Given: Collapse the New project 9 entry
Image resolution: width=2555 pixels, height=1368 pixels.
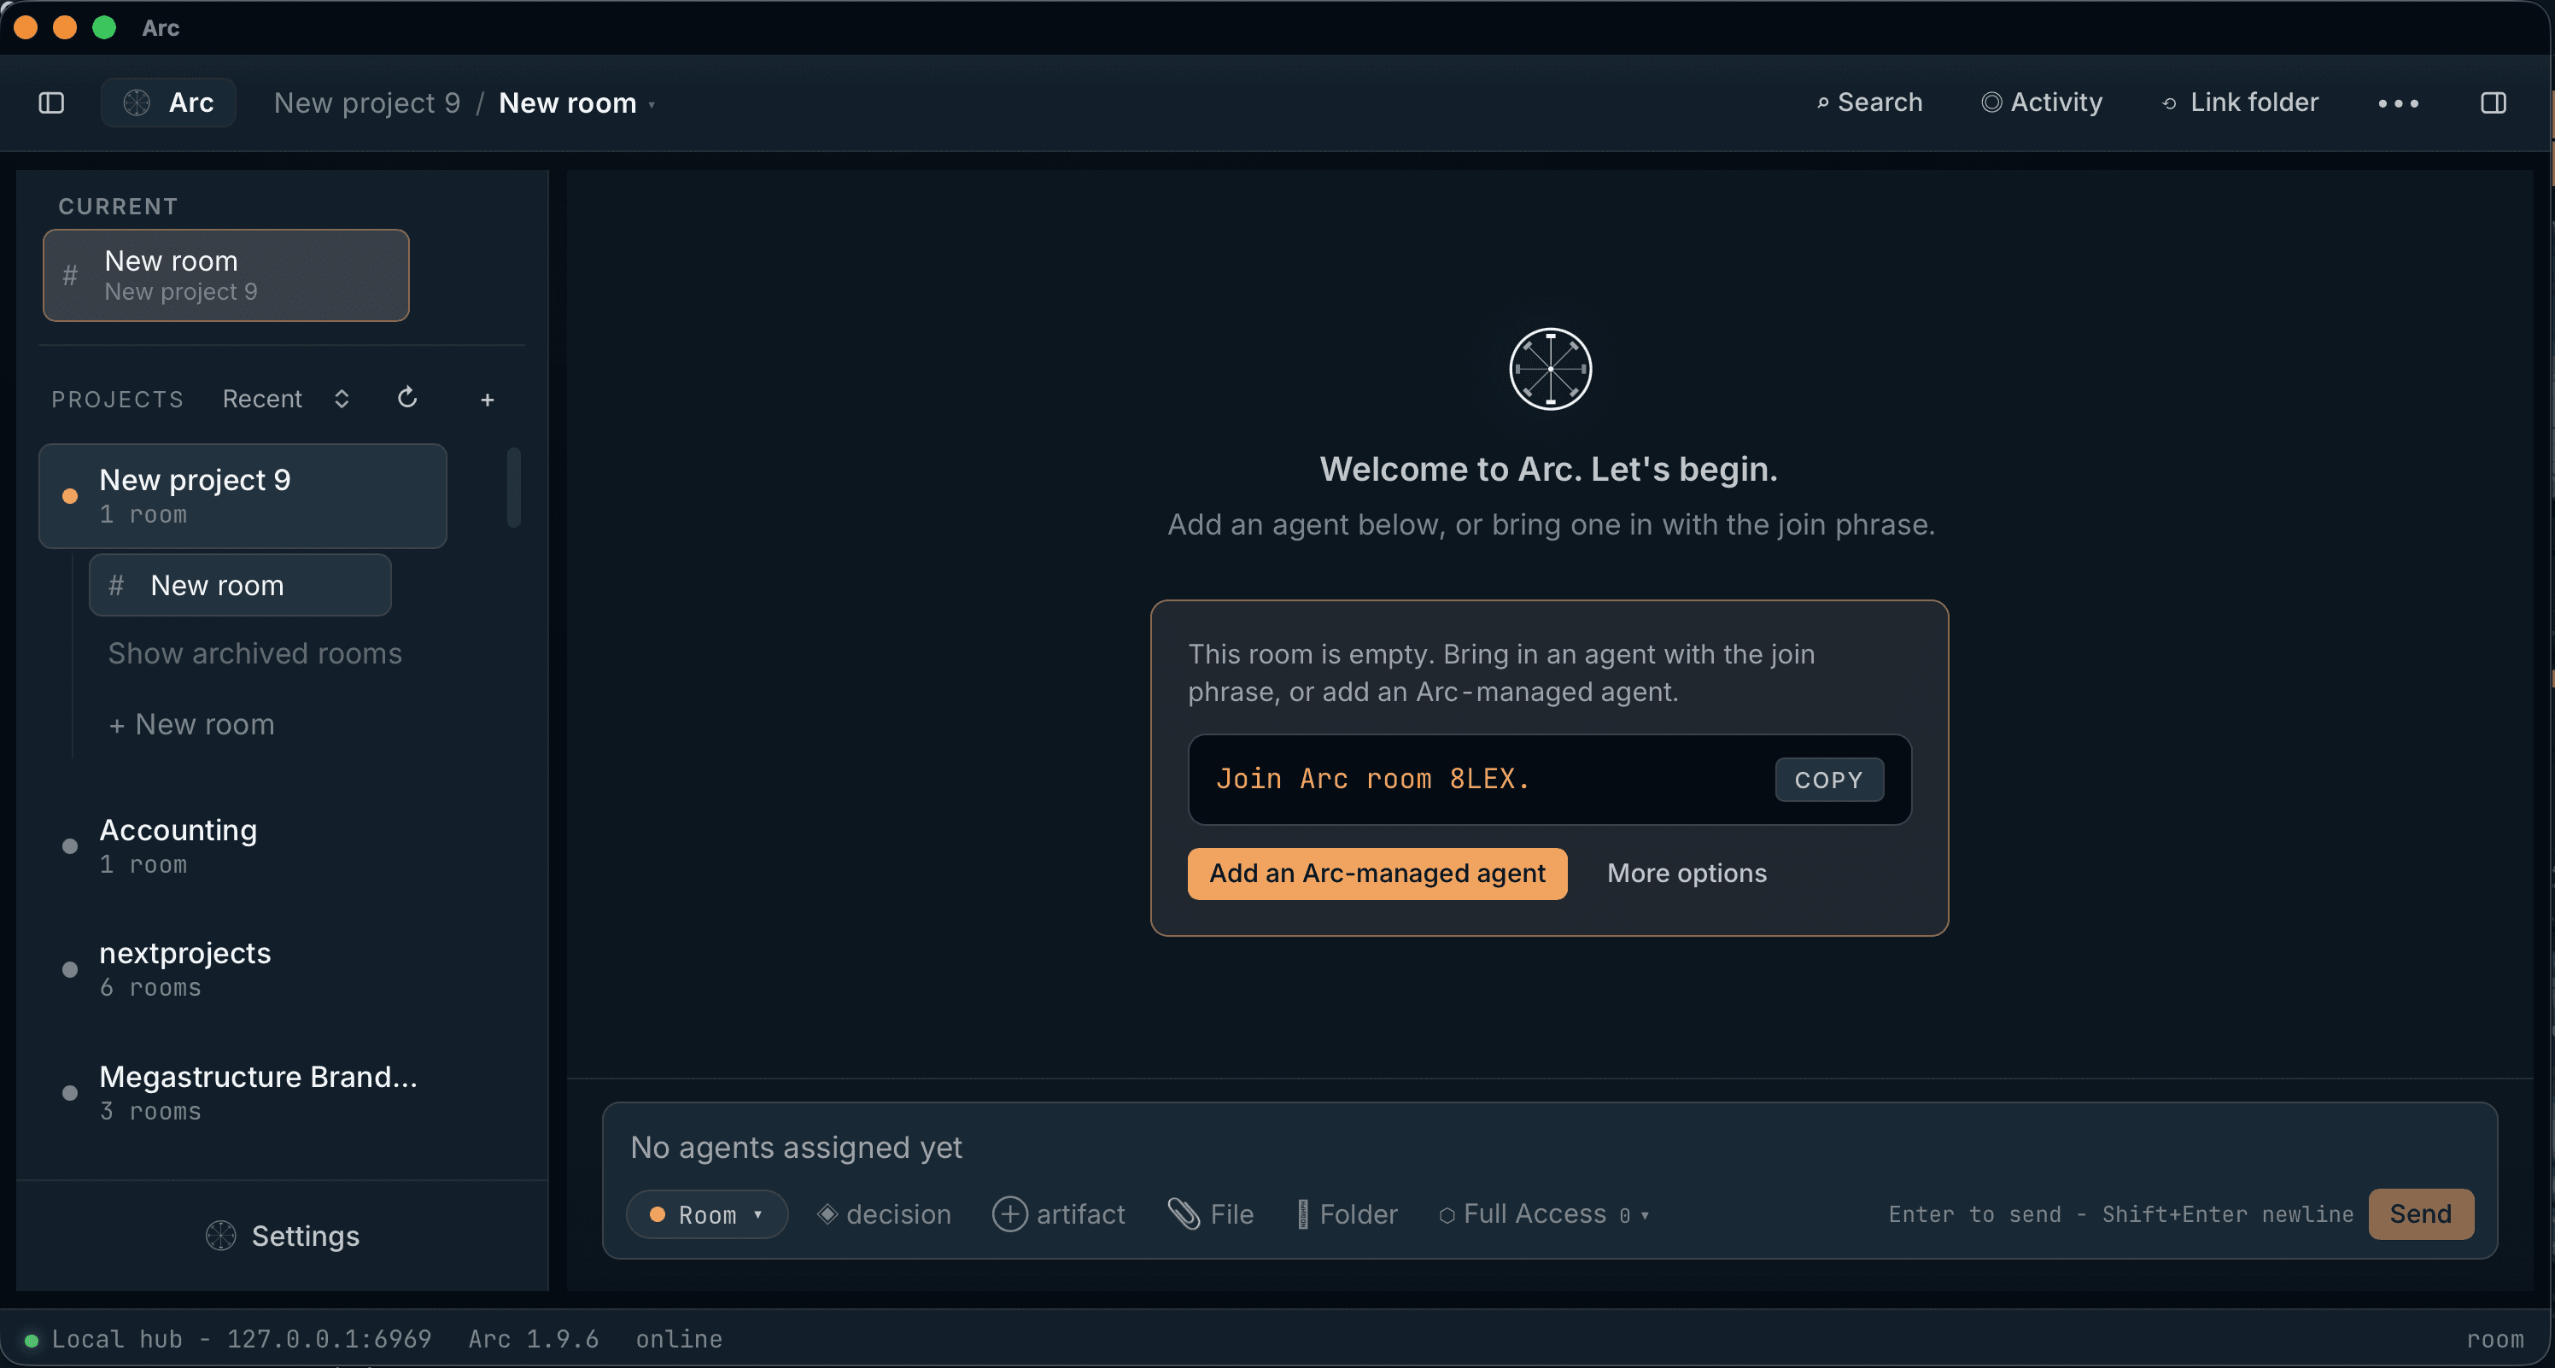Looking at the screenshot, I should (x=243, y=496).
